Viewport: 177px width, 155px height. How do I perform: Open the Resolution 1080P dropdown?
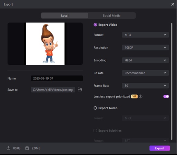145,48
